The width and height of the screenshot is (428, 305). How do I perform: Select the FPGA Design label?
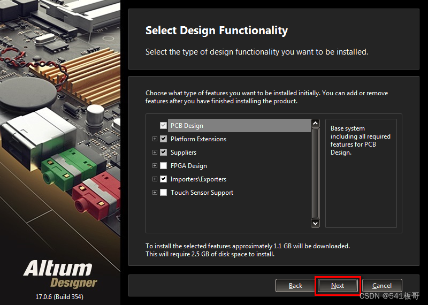[x=188, y=166]
